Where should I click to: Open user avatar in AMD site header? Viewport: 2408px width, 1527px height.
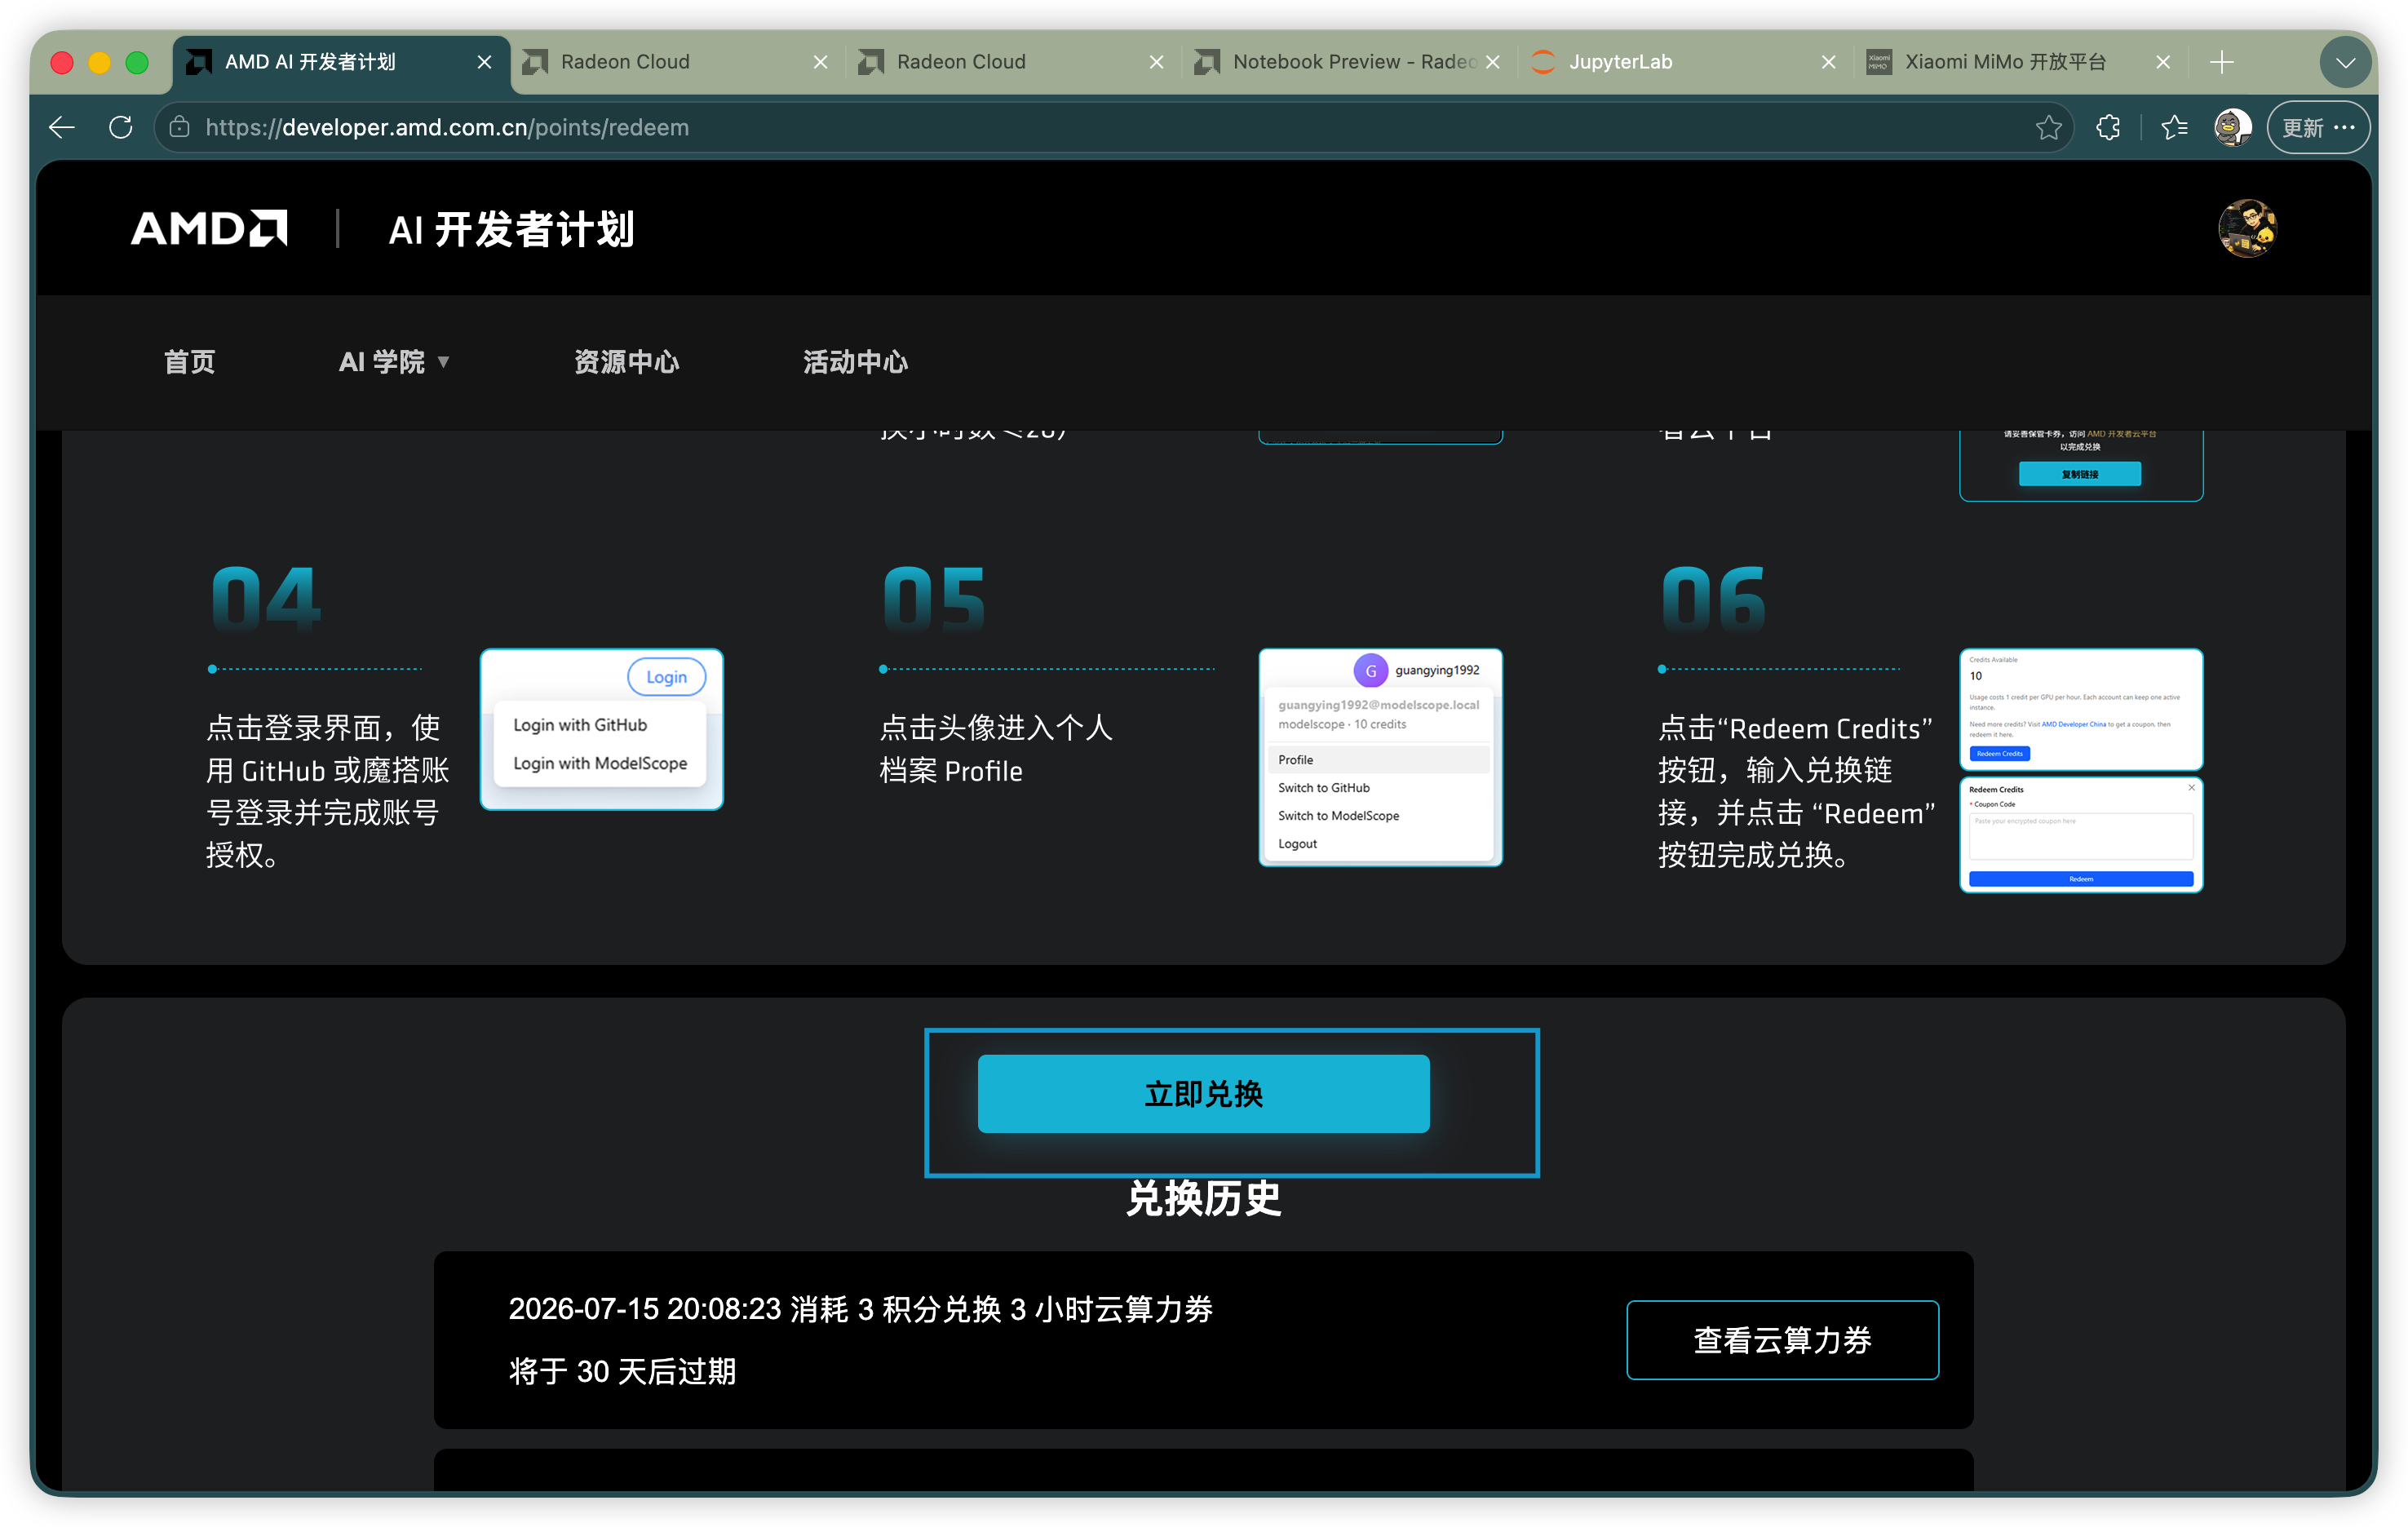click(x=2247, y=228)
